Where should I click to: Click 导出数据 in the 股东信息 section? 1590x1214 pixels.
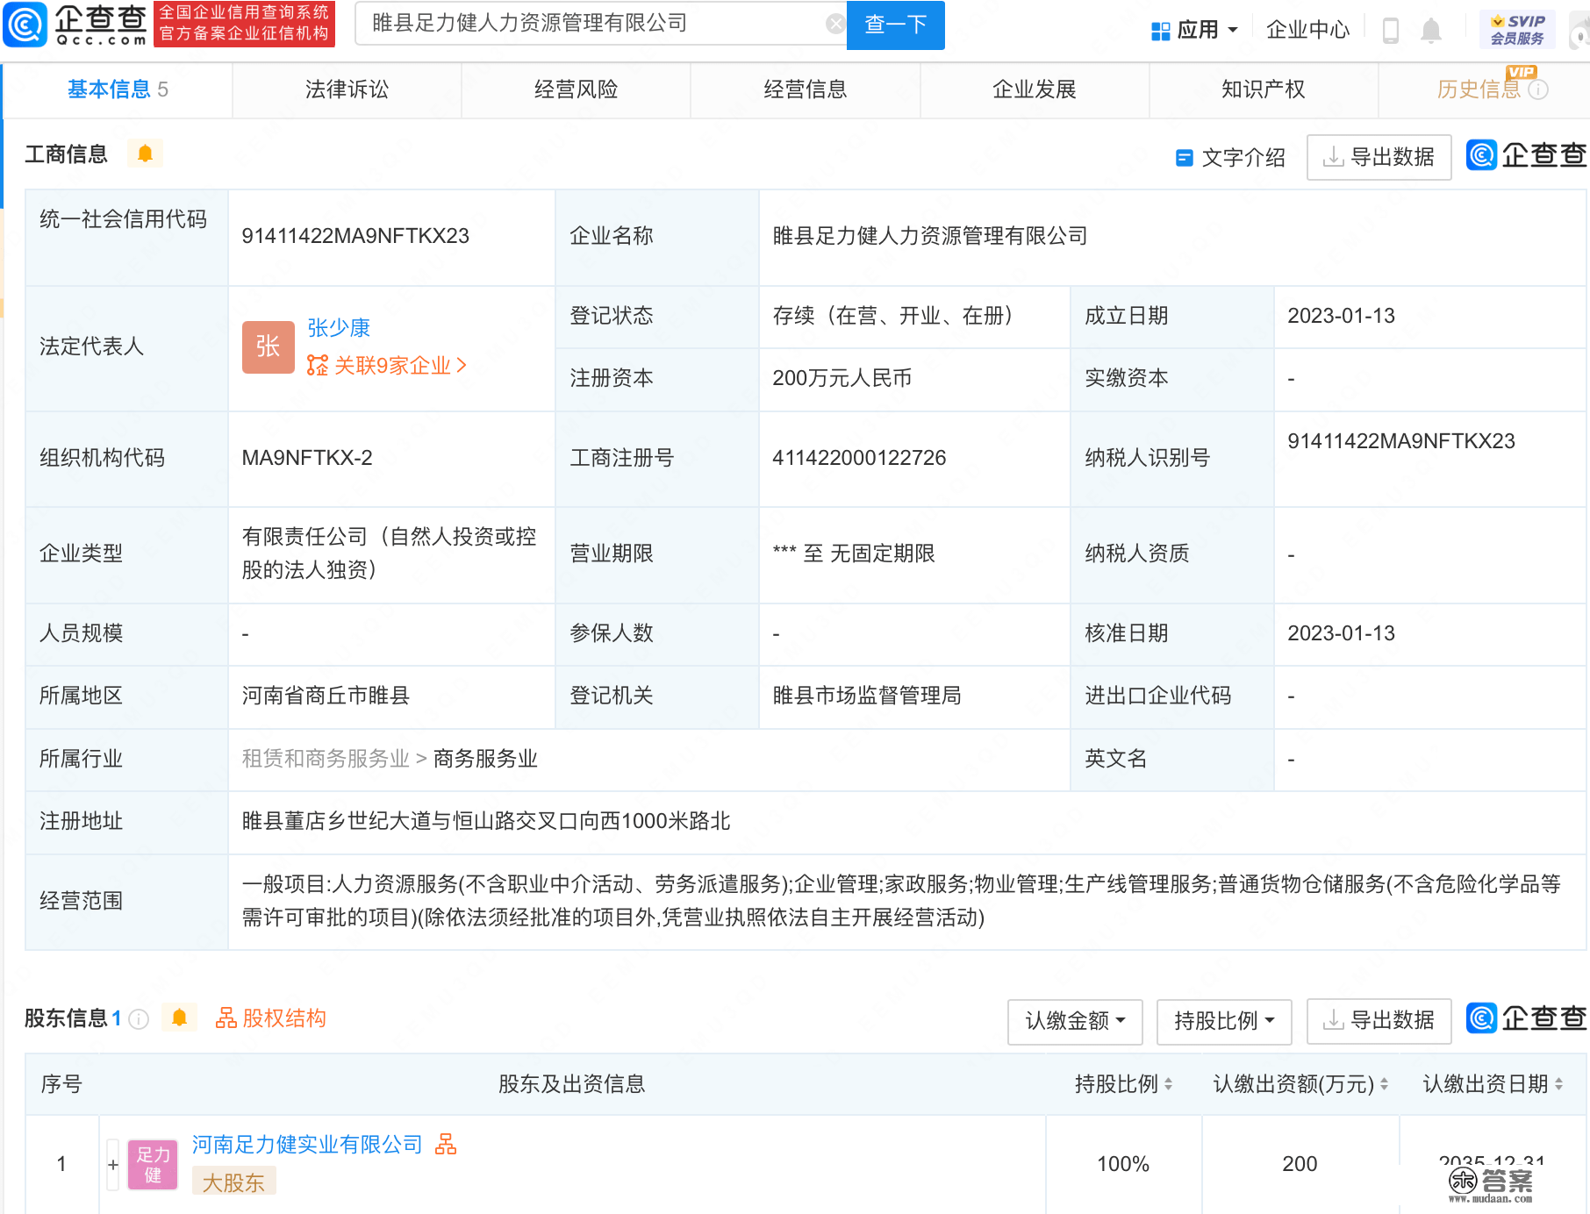1379,1021
